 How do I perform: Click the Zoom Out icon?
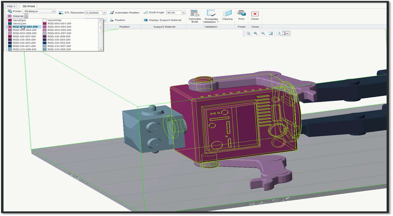click(x=263, y=33)
